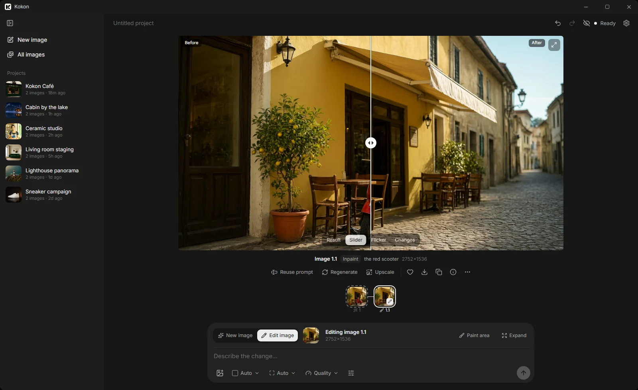This screenshot has width=638, height=390.
Task: Submit the prompt with the arrow button
Action: point(524,373)
